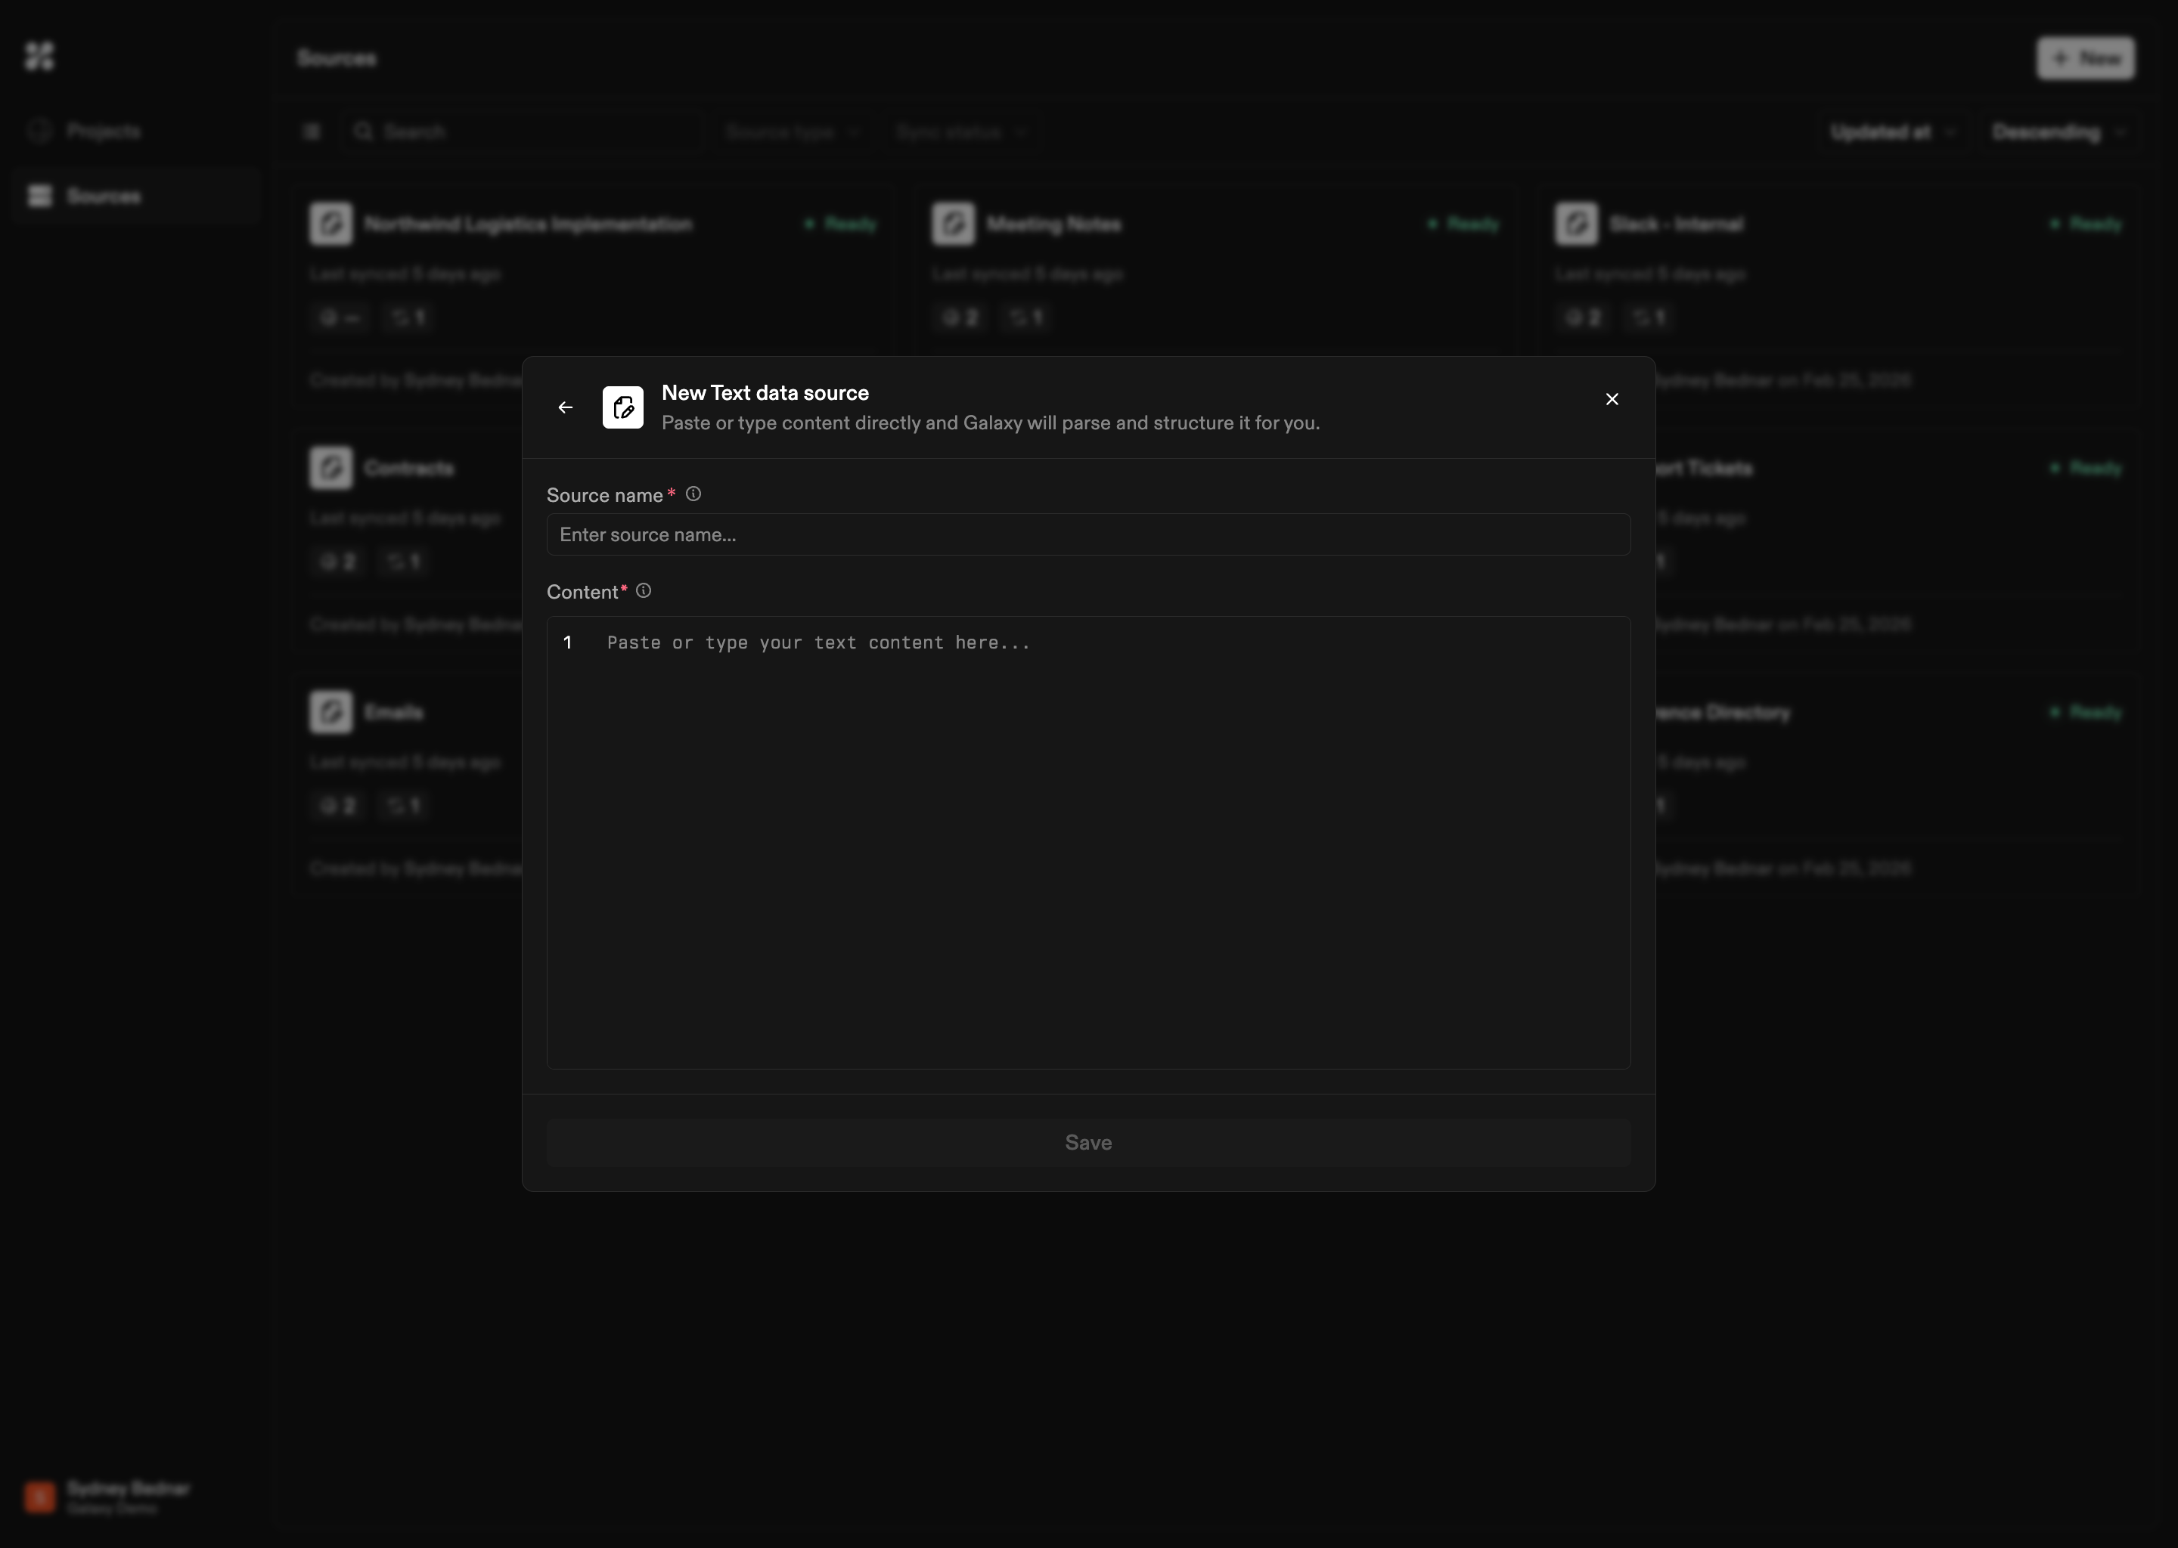2178x1548 pixels.
Task: Click info icon next to Content label
Action: point(644,591)
